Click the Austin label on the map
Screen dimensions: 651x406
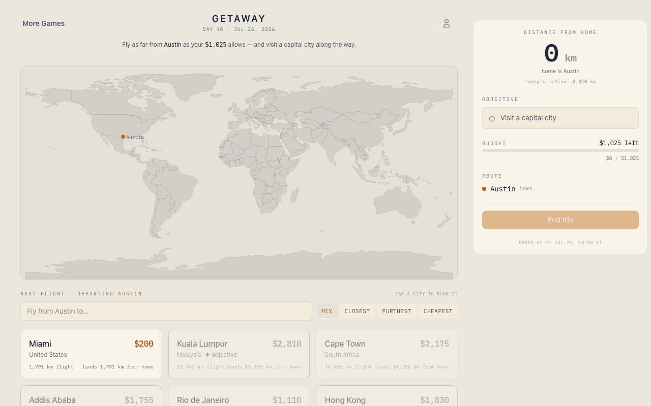(x=135, y=137)
